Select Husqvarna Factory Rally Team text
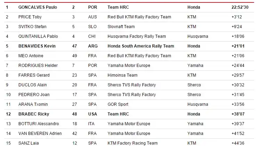The width and height of the screenshot is (260, 146). pos(137,36)
